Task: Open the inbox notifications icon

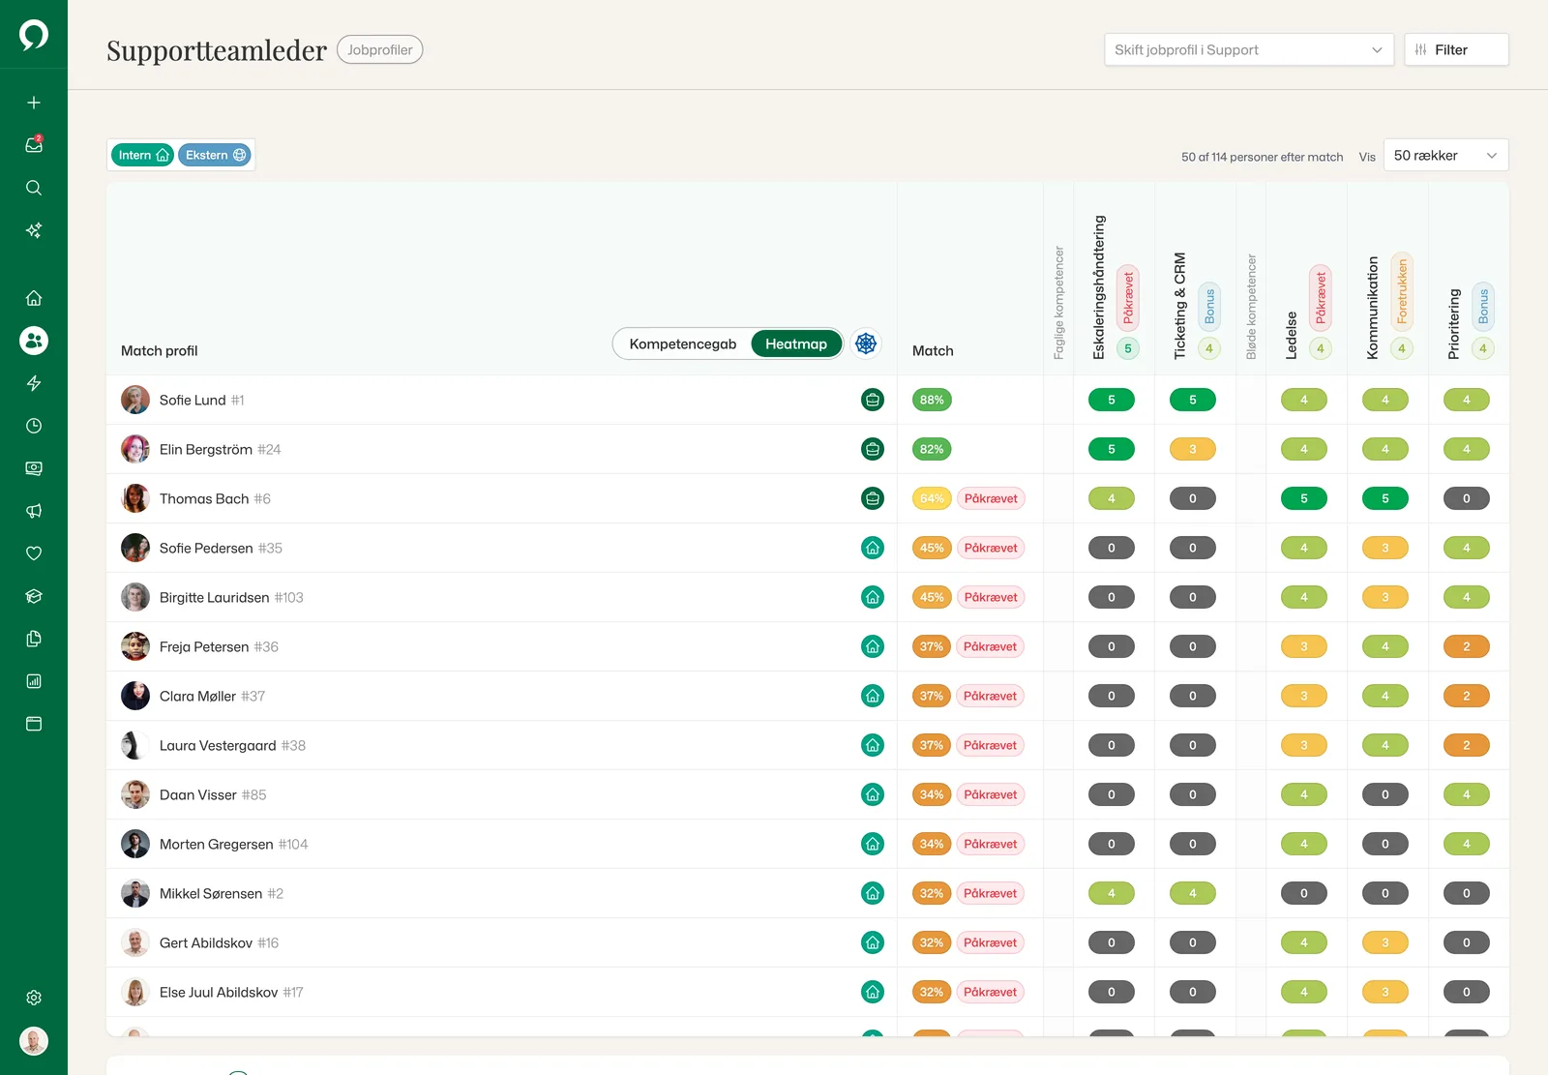Action: [34, 145]
